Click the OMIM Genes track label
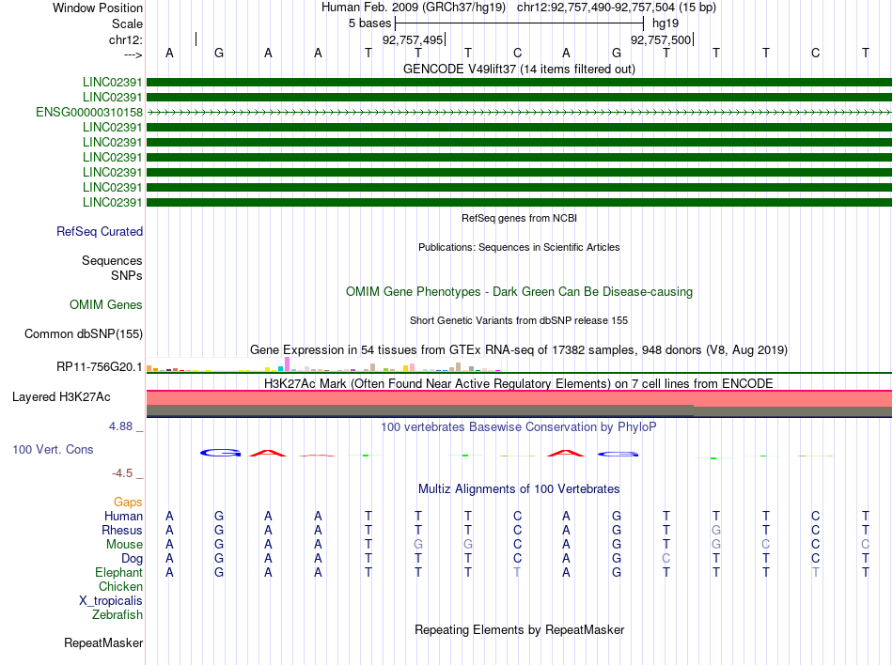 tap(106, 305)
